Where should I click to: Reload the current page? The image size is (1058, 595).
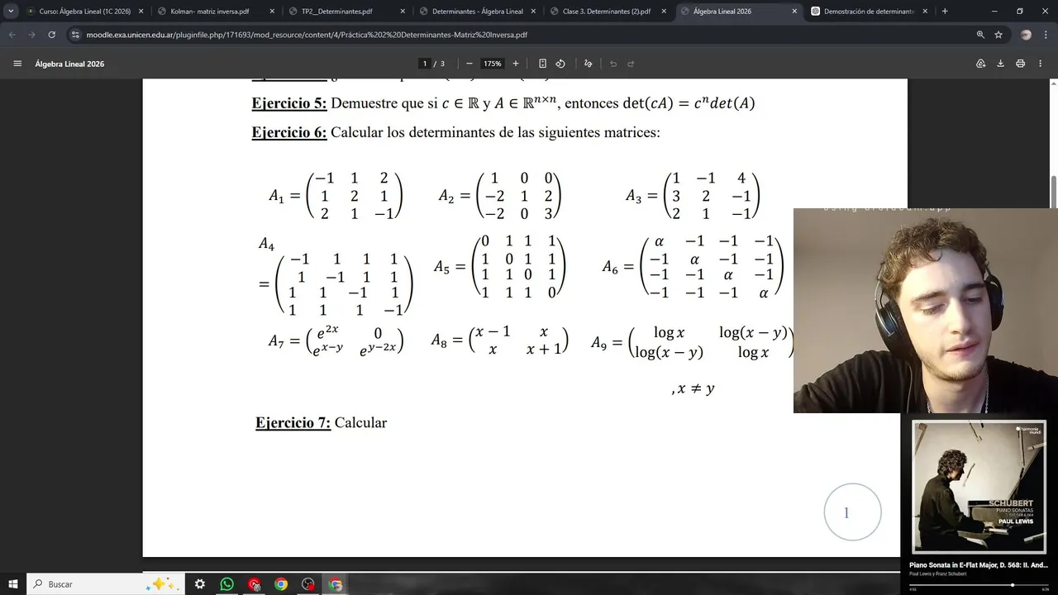click(51, 35)
